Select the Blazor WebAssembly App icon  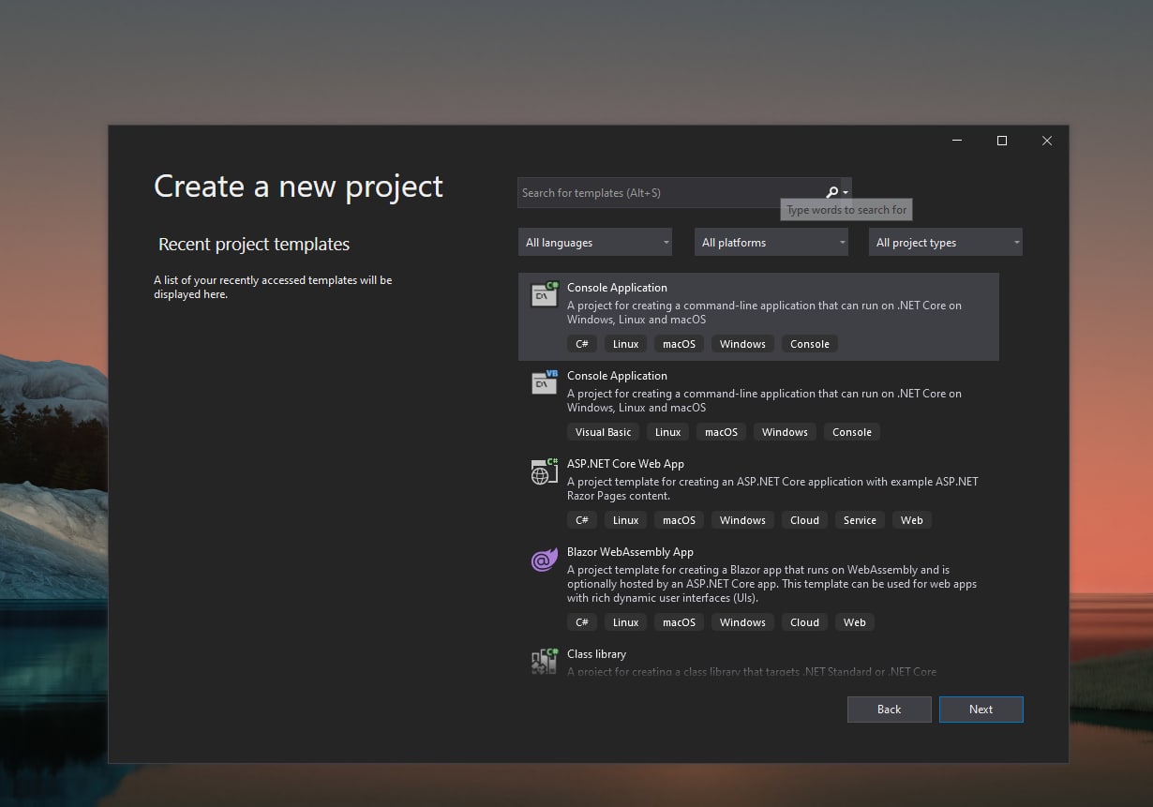545,560
